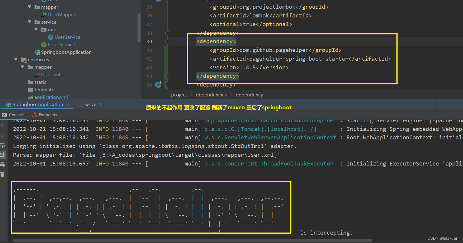Click the pagehelper-spring-boot-starter artifactId text
The image size is (463, 243).
(x=299, y=59)
